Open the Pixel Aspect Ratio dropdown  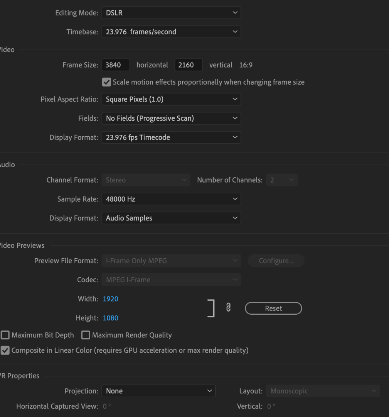[171, 99]
